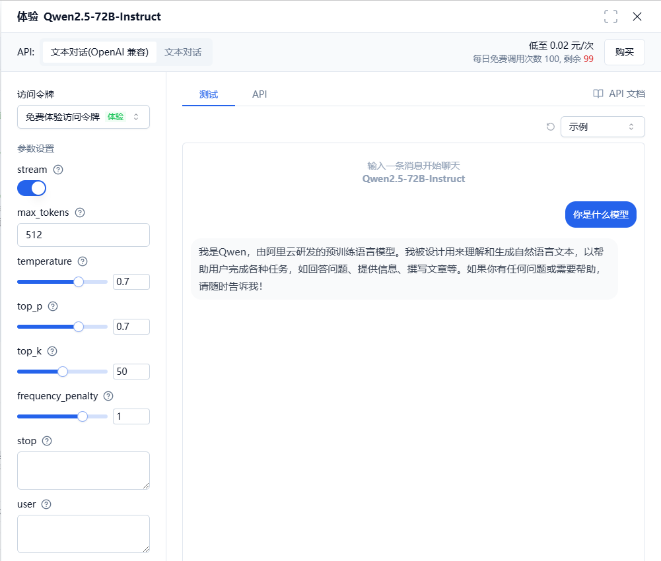Select the 文本对话 API option
Screen dimensions: 661x561
click(x=183, y=52)
